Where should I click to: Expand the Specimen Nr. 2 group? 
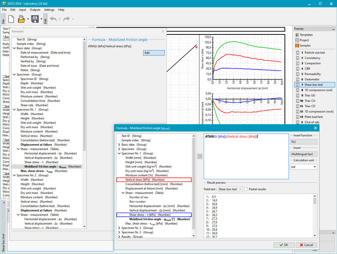pyautogui.click(x=119, y=228)
